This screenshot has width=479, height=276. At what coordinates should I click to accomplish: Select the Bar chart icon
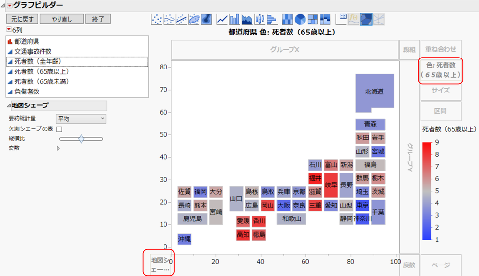coord(234,20)
